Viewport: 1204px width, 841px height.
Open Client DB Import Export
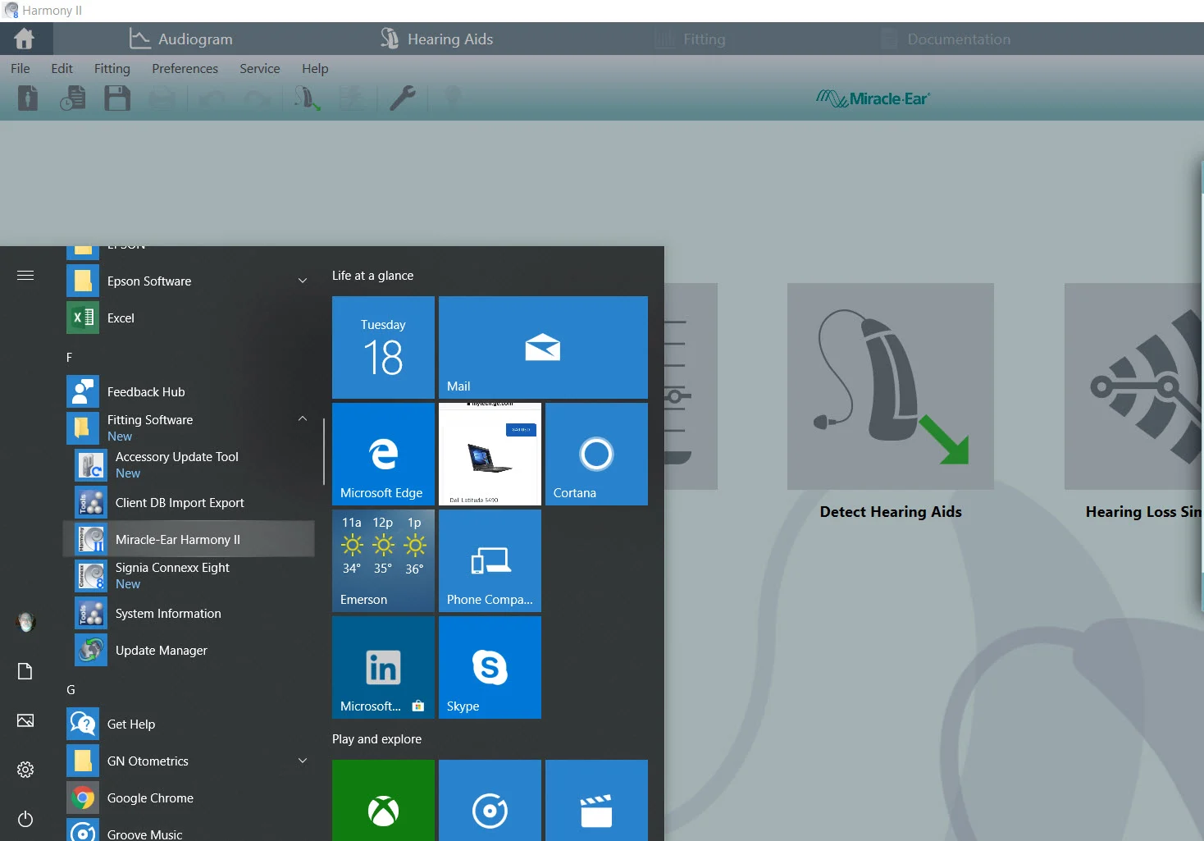189,502
